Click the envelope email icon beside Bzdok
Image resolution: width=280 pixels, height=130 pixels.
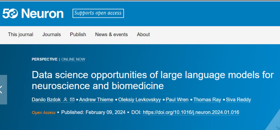click(x=72, y=100)
